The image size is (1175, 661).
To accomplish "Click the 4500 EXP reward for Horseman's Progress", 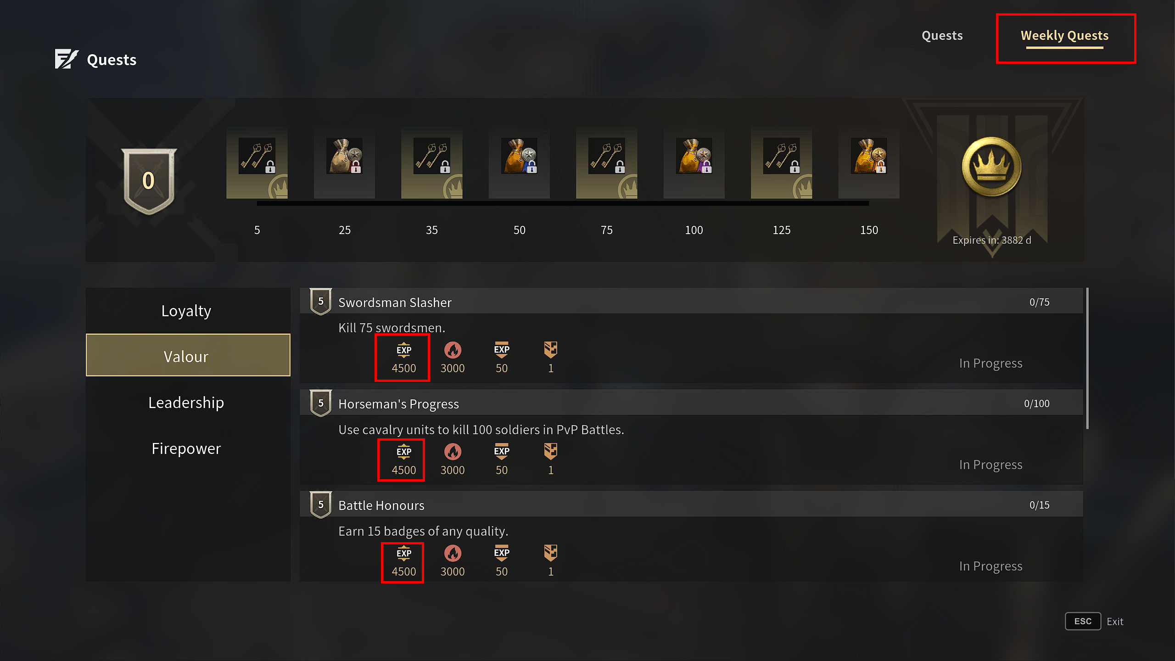I will click(403, 459).
